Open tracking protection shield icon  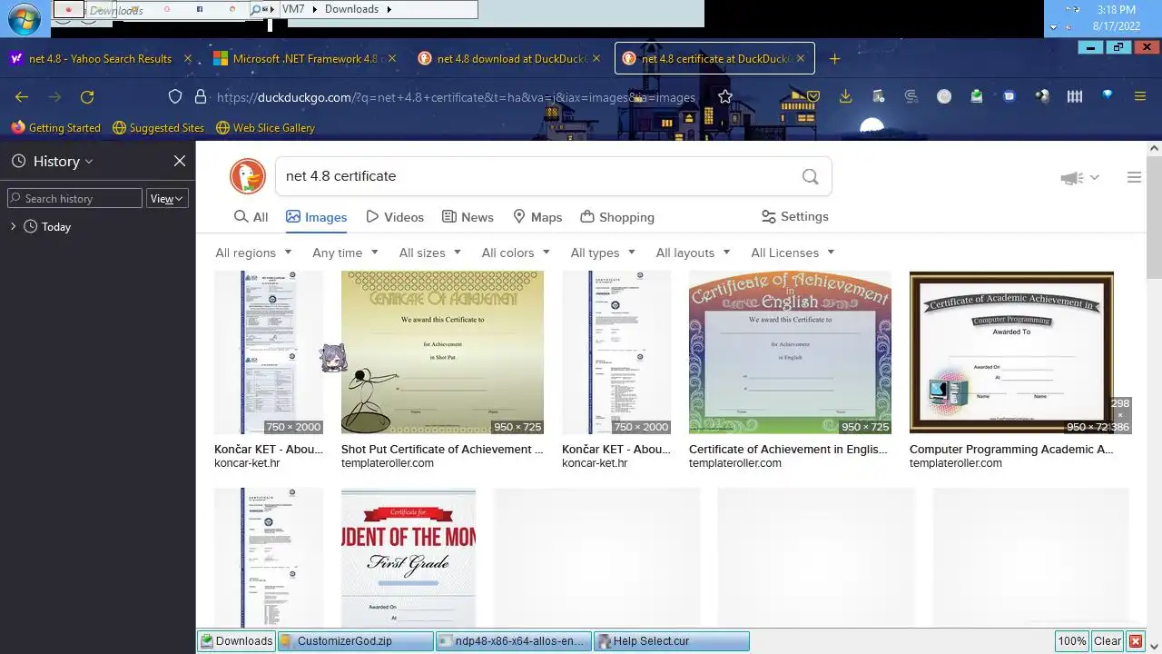pos(175,97)
